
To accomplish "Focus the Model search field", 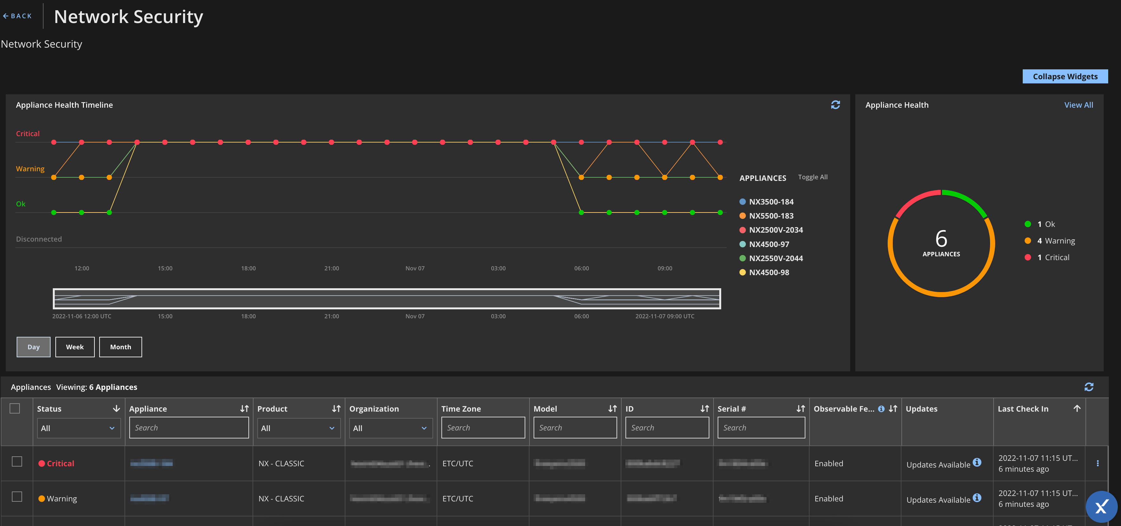I will tap(575, 427).
